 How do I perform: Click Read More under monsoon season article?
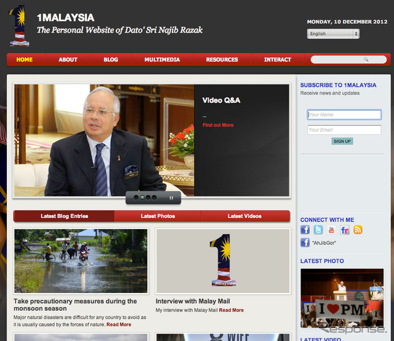(119, 324)
